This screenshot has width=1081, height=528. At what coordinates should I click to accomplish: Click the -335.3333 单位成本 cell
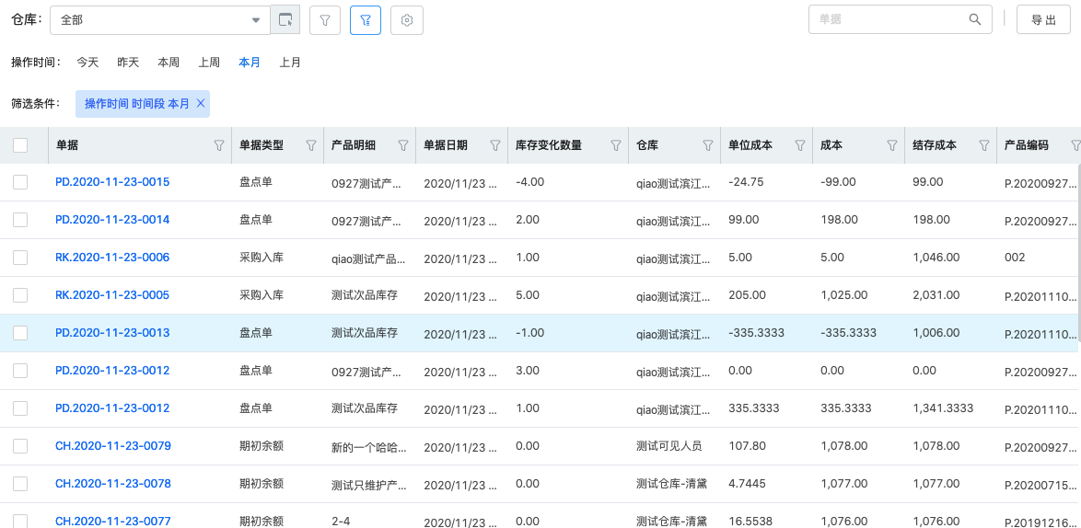(756, 332)
